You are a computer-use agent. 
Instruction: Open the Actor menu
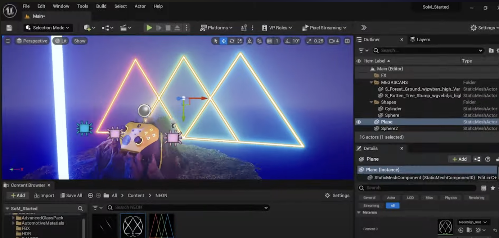coord(140,6)
